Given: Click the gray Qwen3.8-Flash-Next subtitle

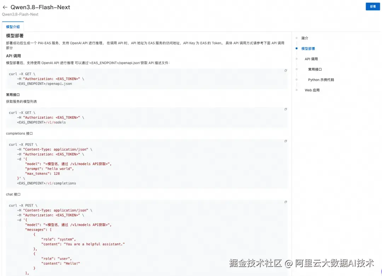Looking at the screenshot, I should coord(20,15).
